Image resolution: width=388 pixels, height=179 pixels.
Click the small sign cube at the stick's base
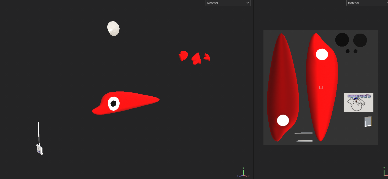pos(39,150)
